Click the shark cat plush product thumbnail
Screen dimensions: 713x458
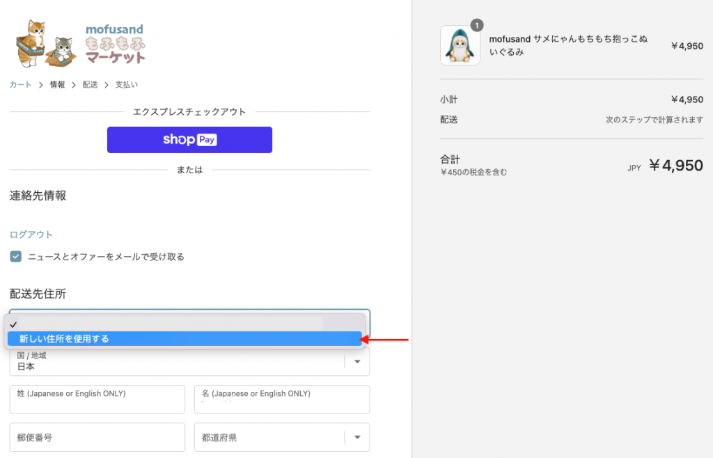pyautogui.click(x=460, y=46)
